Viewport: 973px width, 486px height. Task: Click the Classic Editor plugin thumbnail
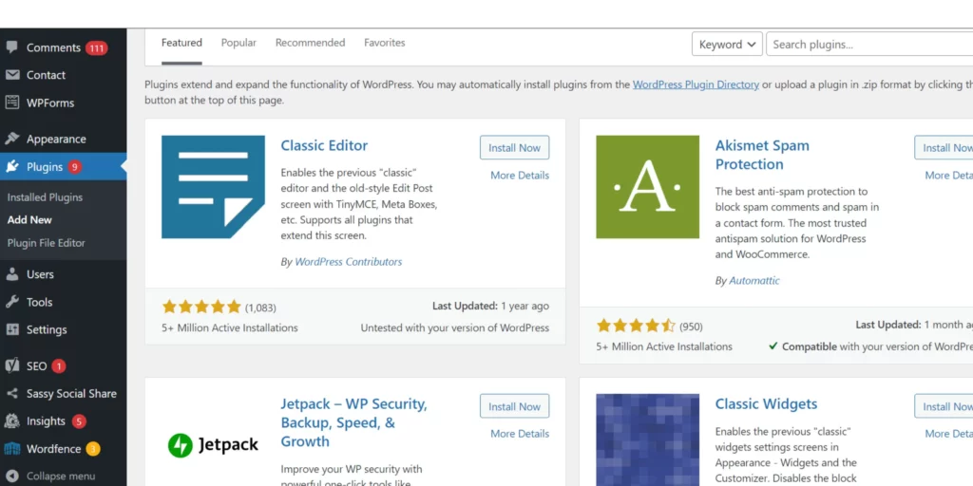[x=213, y=187]
